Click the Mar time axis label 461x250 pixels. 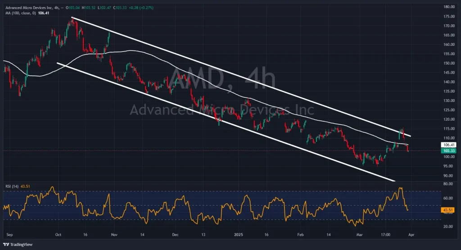(359, 235)
